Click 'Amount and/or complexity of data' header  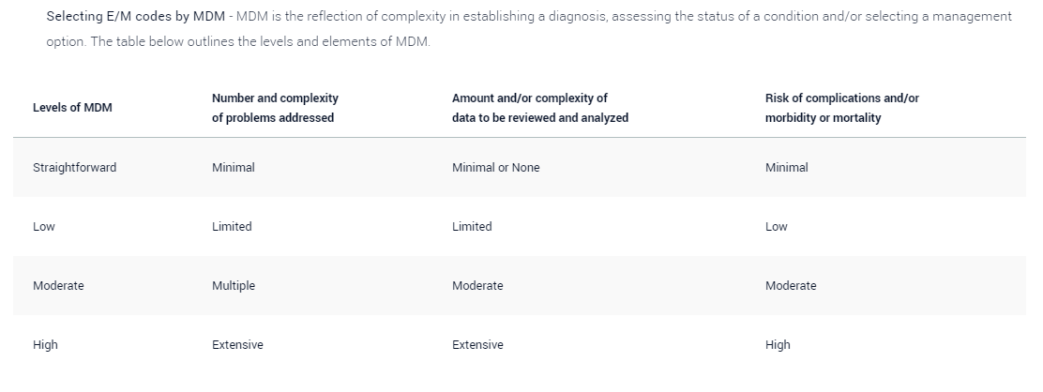click(540, 108)
